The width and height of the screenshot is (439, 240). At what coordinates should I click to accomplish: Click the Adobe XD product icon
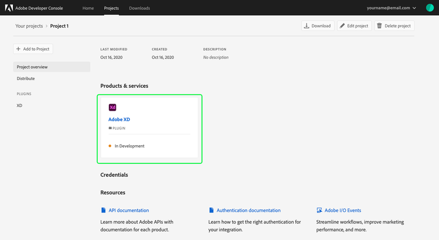tap(112, 107)
